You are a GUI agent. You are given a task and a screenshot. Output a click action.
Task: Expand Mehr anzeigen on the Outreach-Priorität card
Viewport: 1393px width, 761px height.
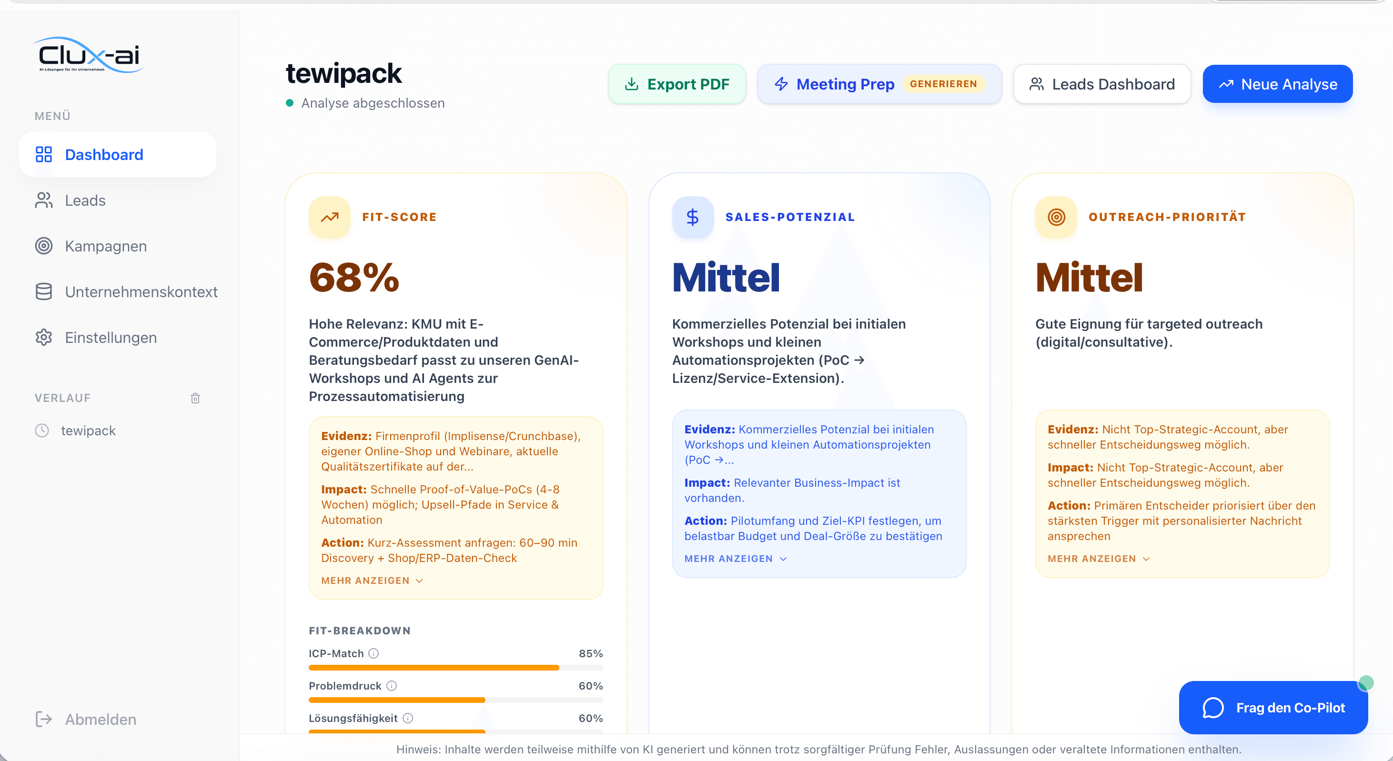1097,559
